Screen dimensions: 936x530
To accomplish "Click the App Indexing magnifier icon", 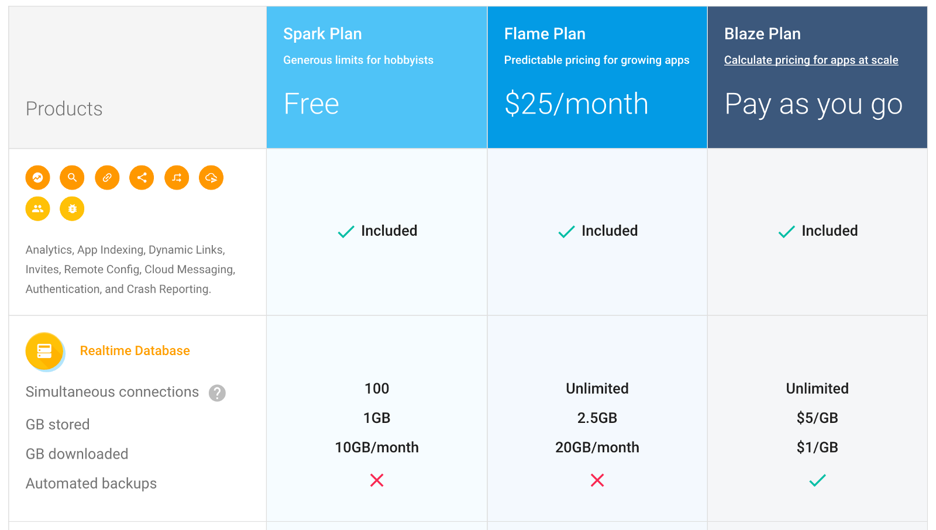I will click(x=72, y=178).
